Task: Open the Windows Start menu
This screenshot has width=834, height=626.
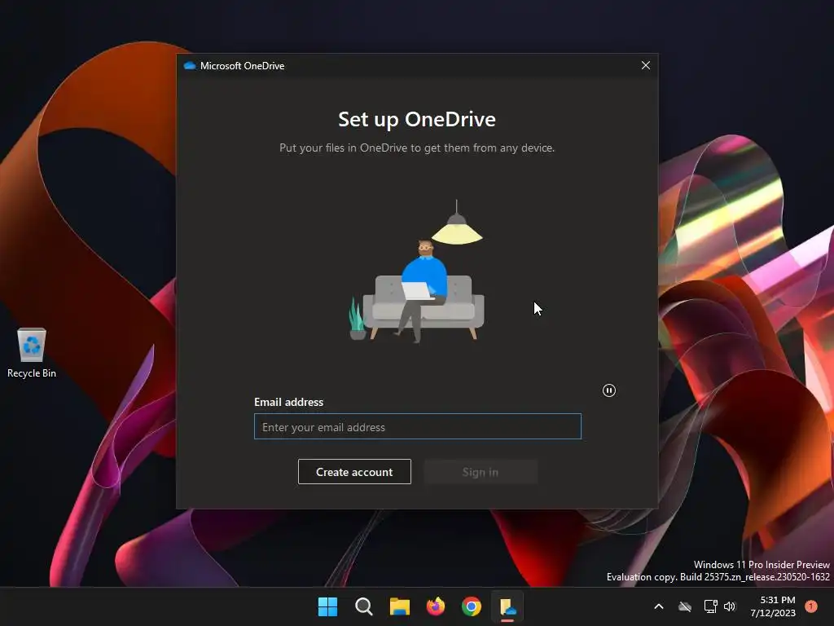Action: (x=327, y=606)
